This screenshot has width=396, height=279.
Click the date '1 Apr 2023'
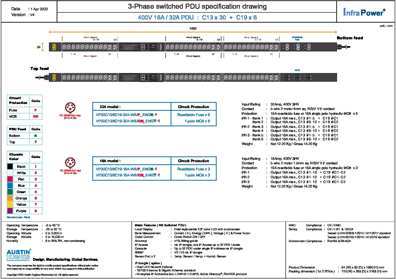click(x=39, y=9)
